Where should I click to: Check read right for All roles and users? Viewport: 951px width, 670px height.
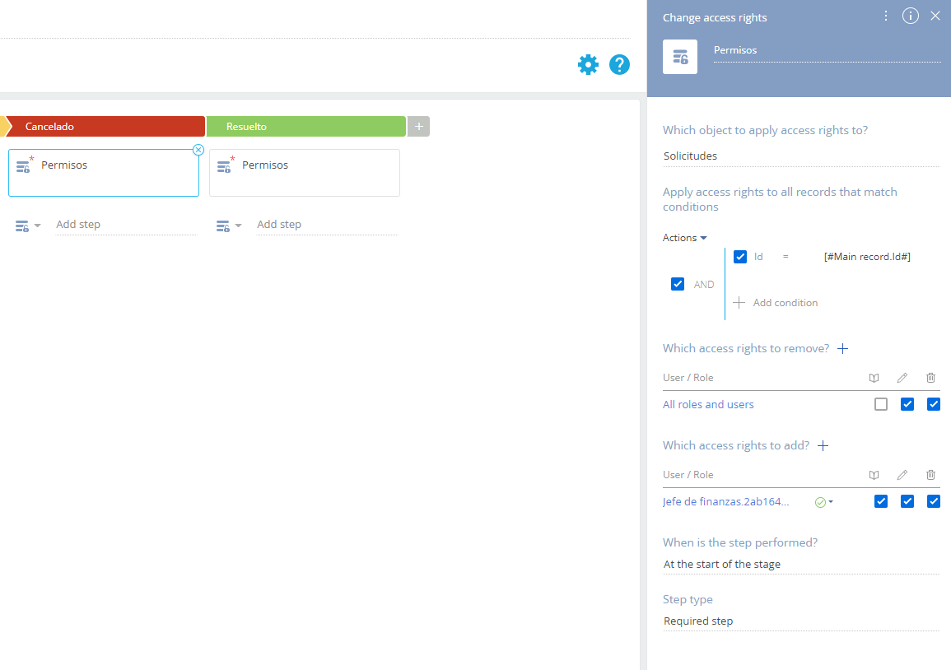coord(881,404)
